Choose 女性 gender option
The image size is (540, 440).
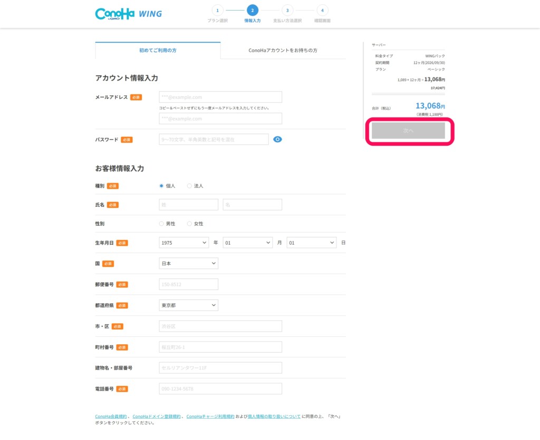189,224
